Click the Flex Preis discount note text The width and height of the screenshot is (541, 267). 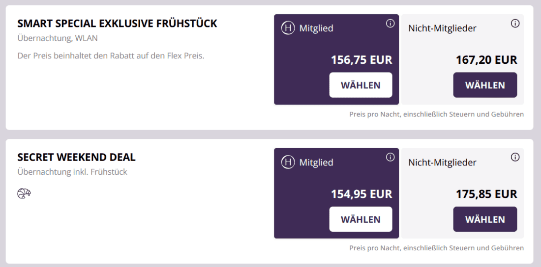111,55
